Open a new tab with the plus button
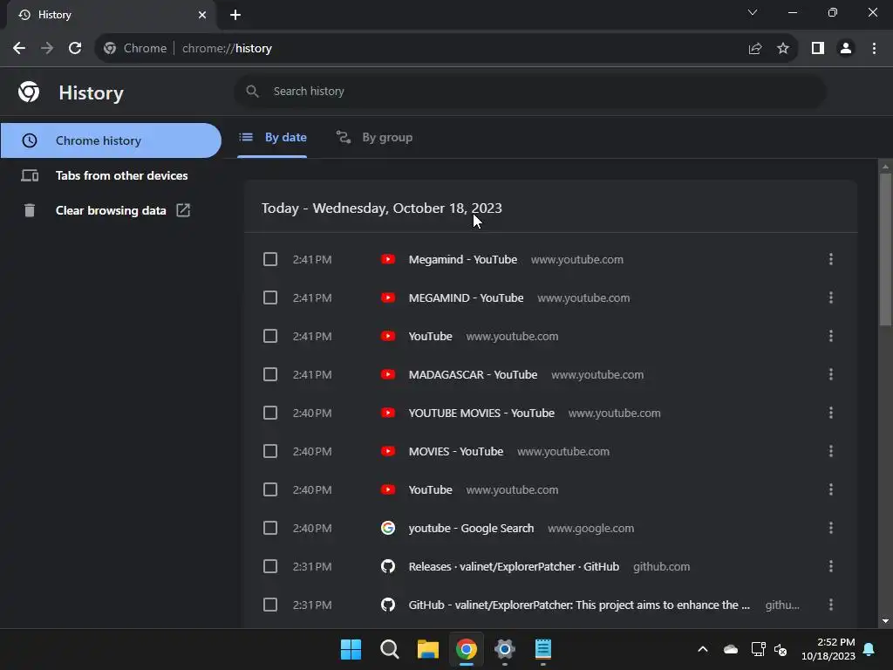Image resolution: width=893 pixels, height=670 pixels. (235, 15)
